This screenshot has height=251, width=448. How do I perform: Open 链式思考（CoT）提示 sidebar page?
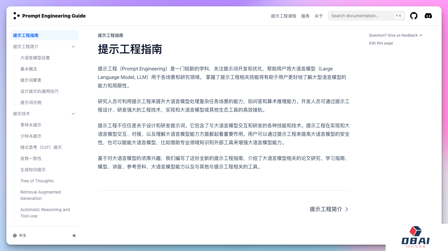click(41, 147)
